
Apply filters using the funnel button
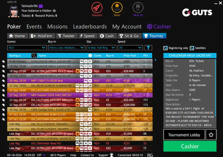148,48
